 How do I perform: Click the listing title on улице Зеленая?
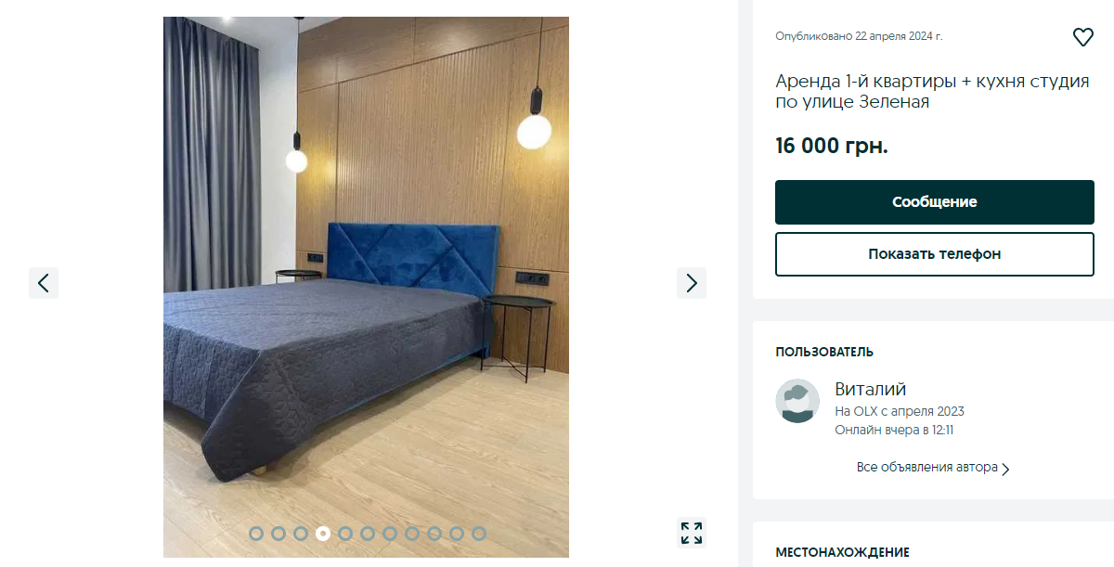(932, 92)
